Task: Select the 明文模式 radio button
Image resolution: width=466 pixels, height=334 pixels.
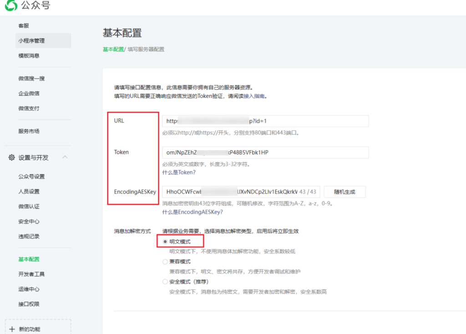Action: [165, 242]
